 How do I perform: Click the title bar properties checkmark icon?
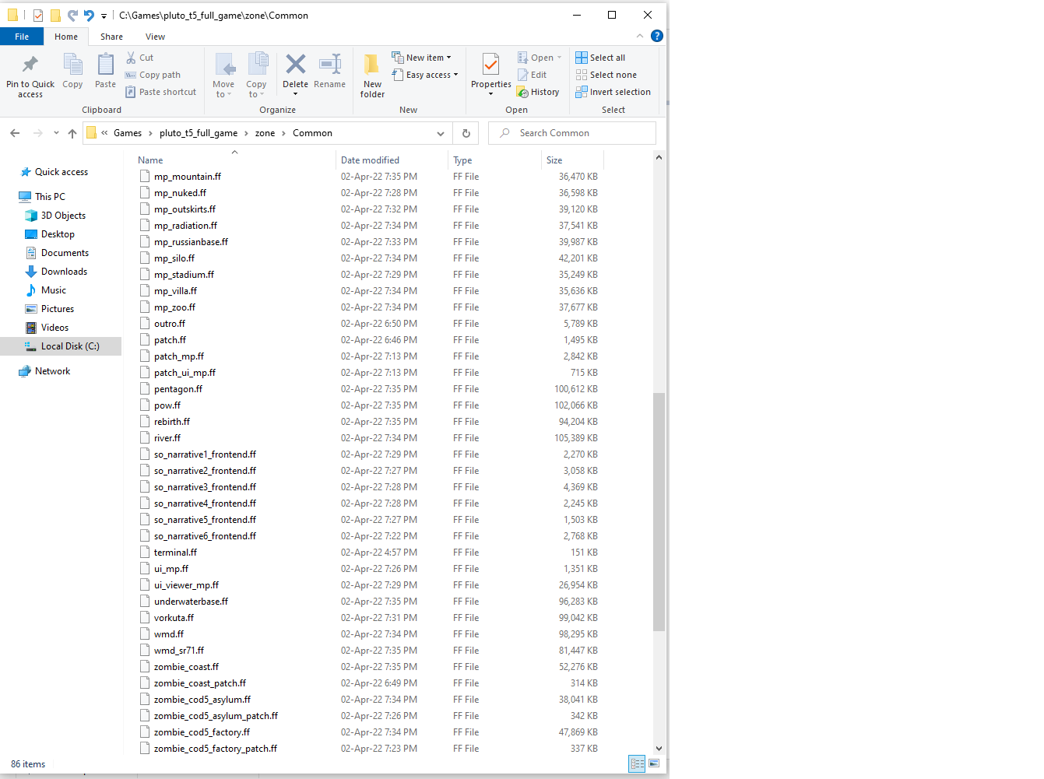[37, 15]
